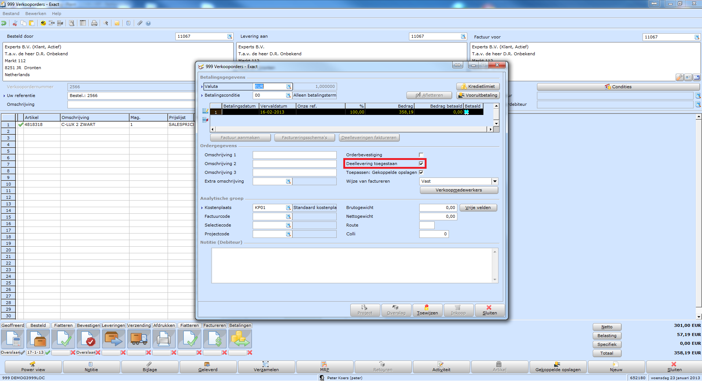Click the print icon in top toolbar
The width and height of the screenshot is (702, 381).
point(94,23)
